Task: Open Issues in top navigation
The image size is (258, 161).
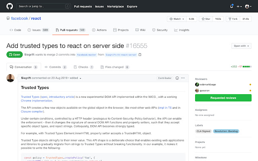Action: pyautogui.click(x=100, y=6)
